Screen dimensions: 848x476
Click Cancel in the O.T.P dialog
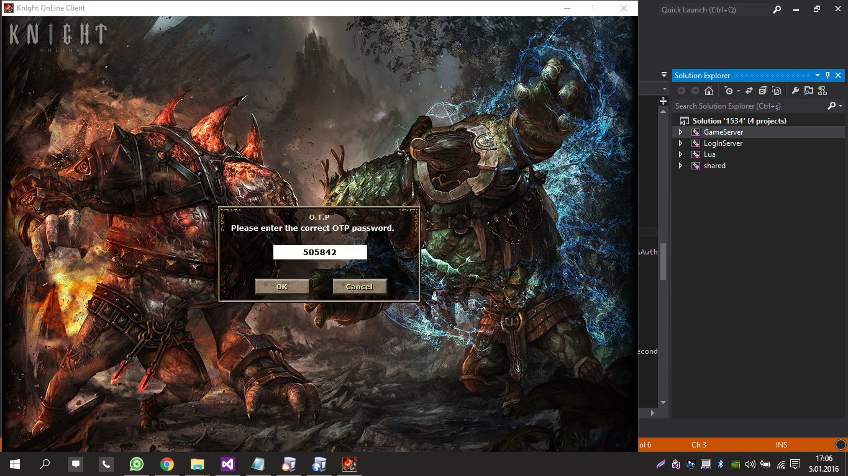(x=360, y=286)
